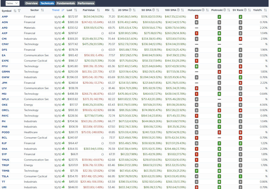This screenshot has width=270, height=189.
Task: Sort by RSI column arrows
Action: 113,10
